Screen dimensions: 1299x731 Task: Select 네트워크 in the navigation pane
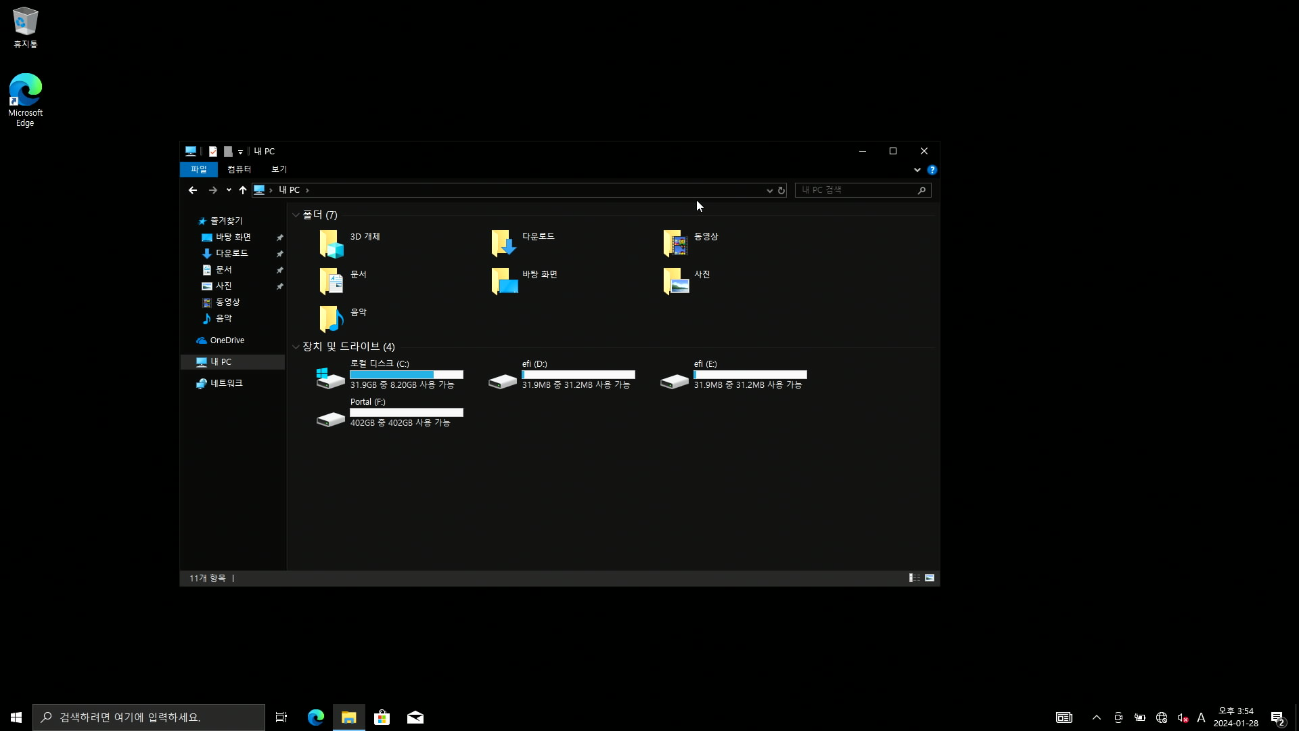[x=226, y=383]
